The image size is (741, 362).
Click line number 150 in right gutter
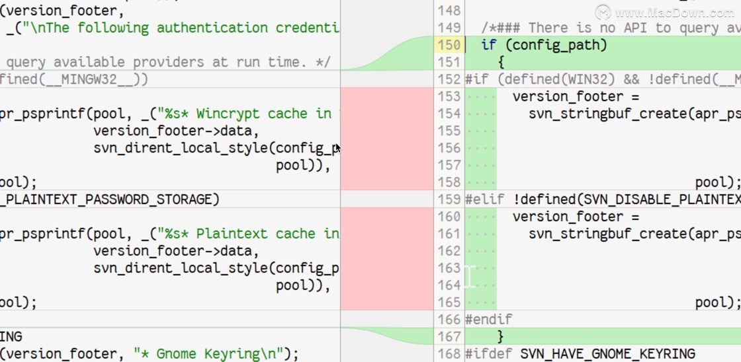click(449, 46)
